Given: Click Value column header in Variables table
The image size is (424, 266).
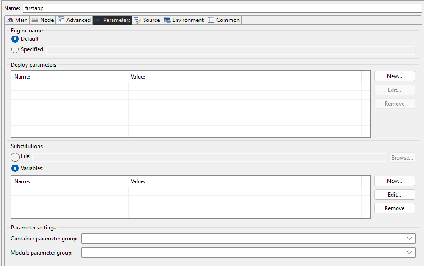Looking at the screenshot, I should tap(245, 181).
